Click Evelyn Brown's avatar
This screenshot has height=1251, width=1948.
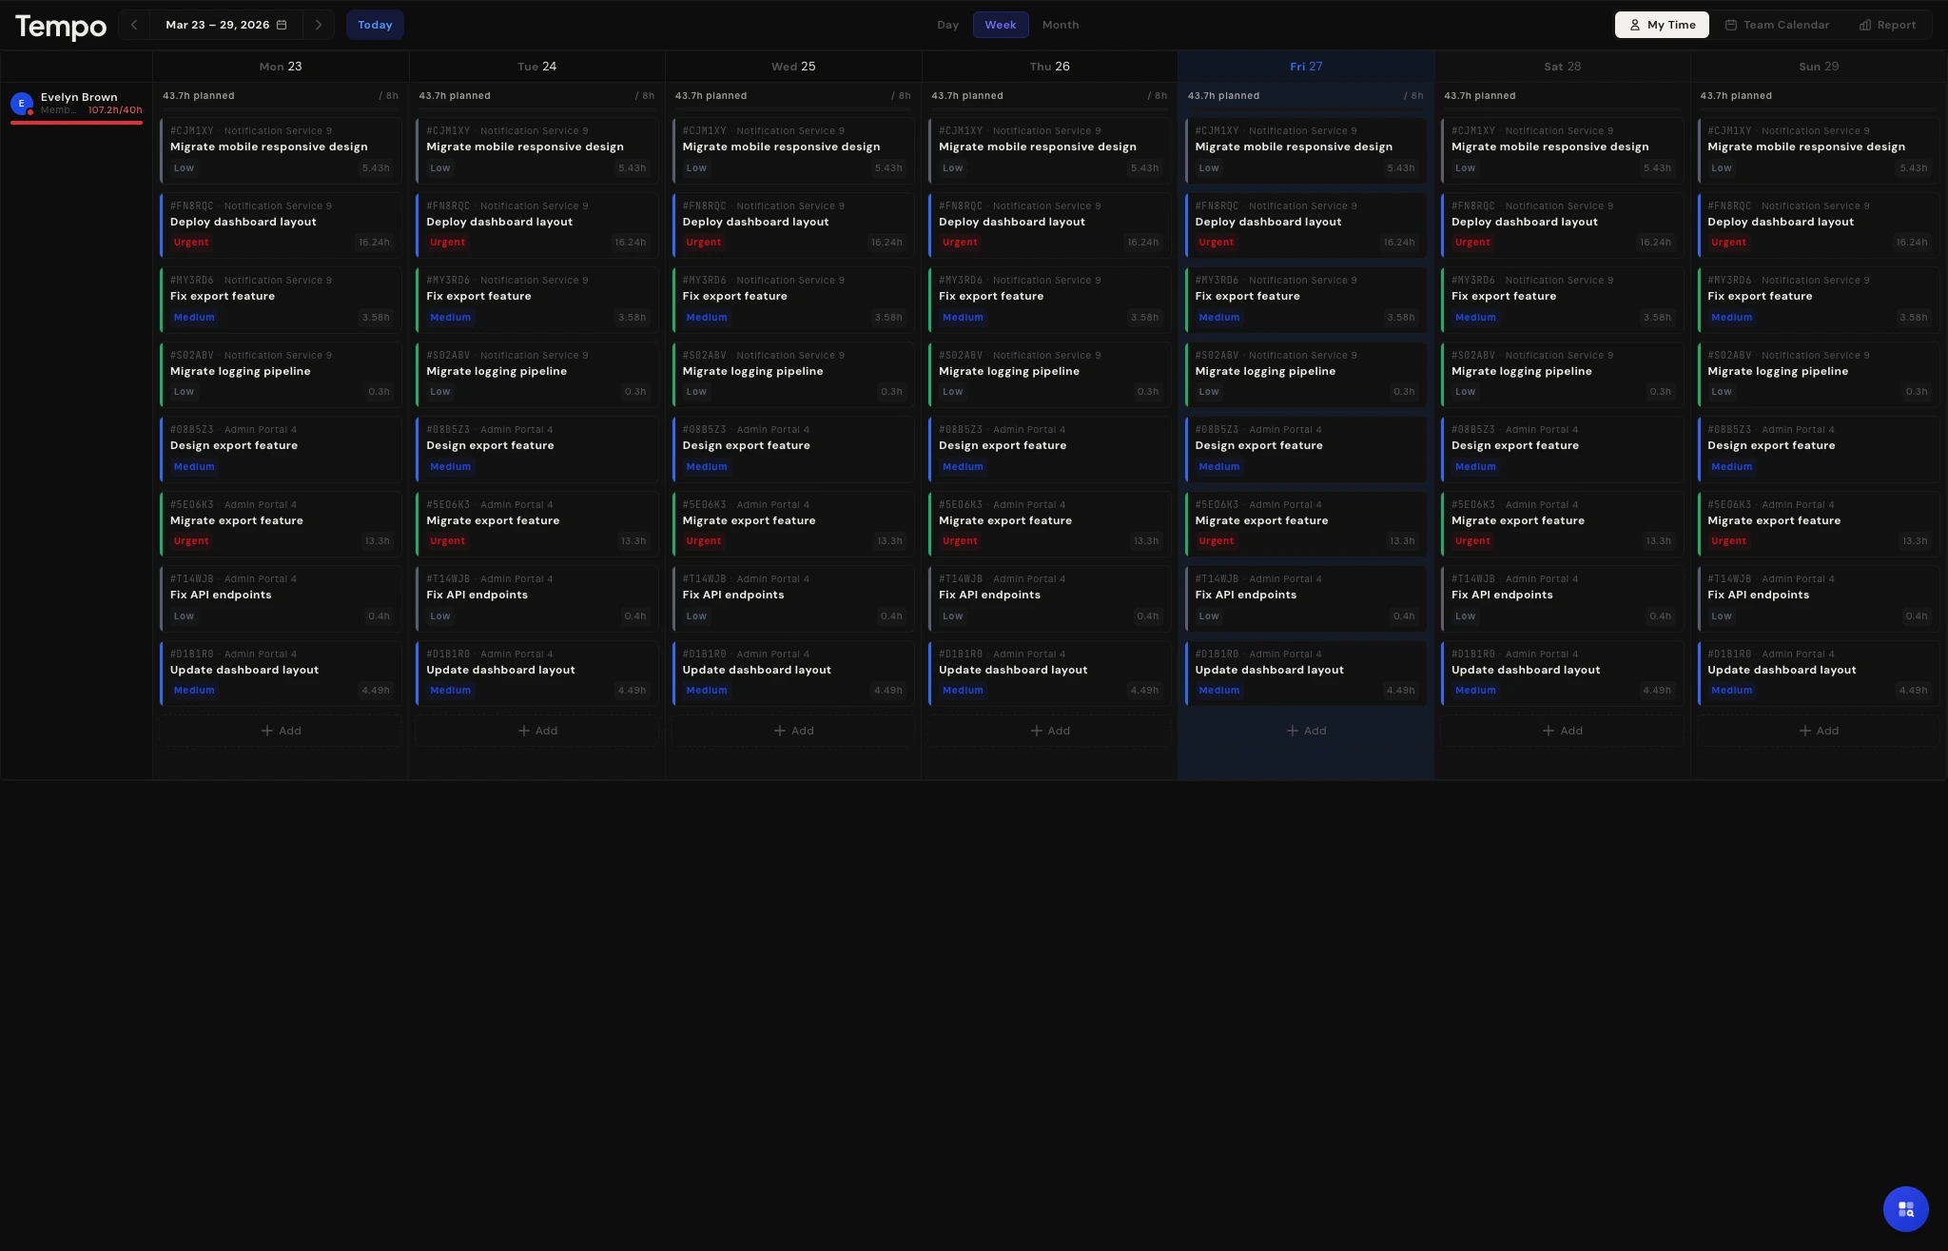point(22,103)
